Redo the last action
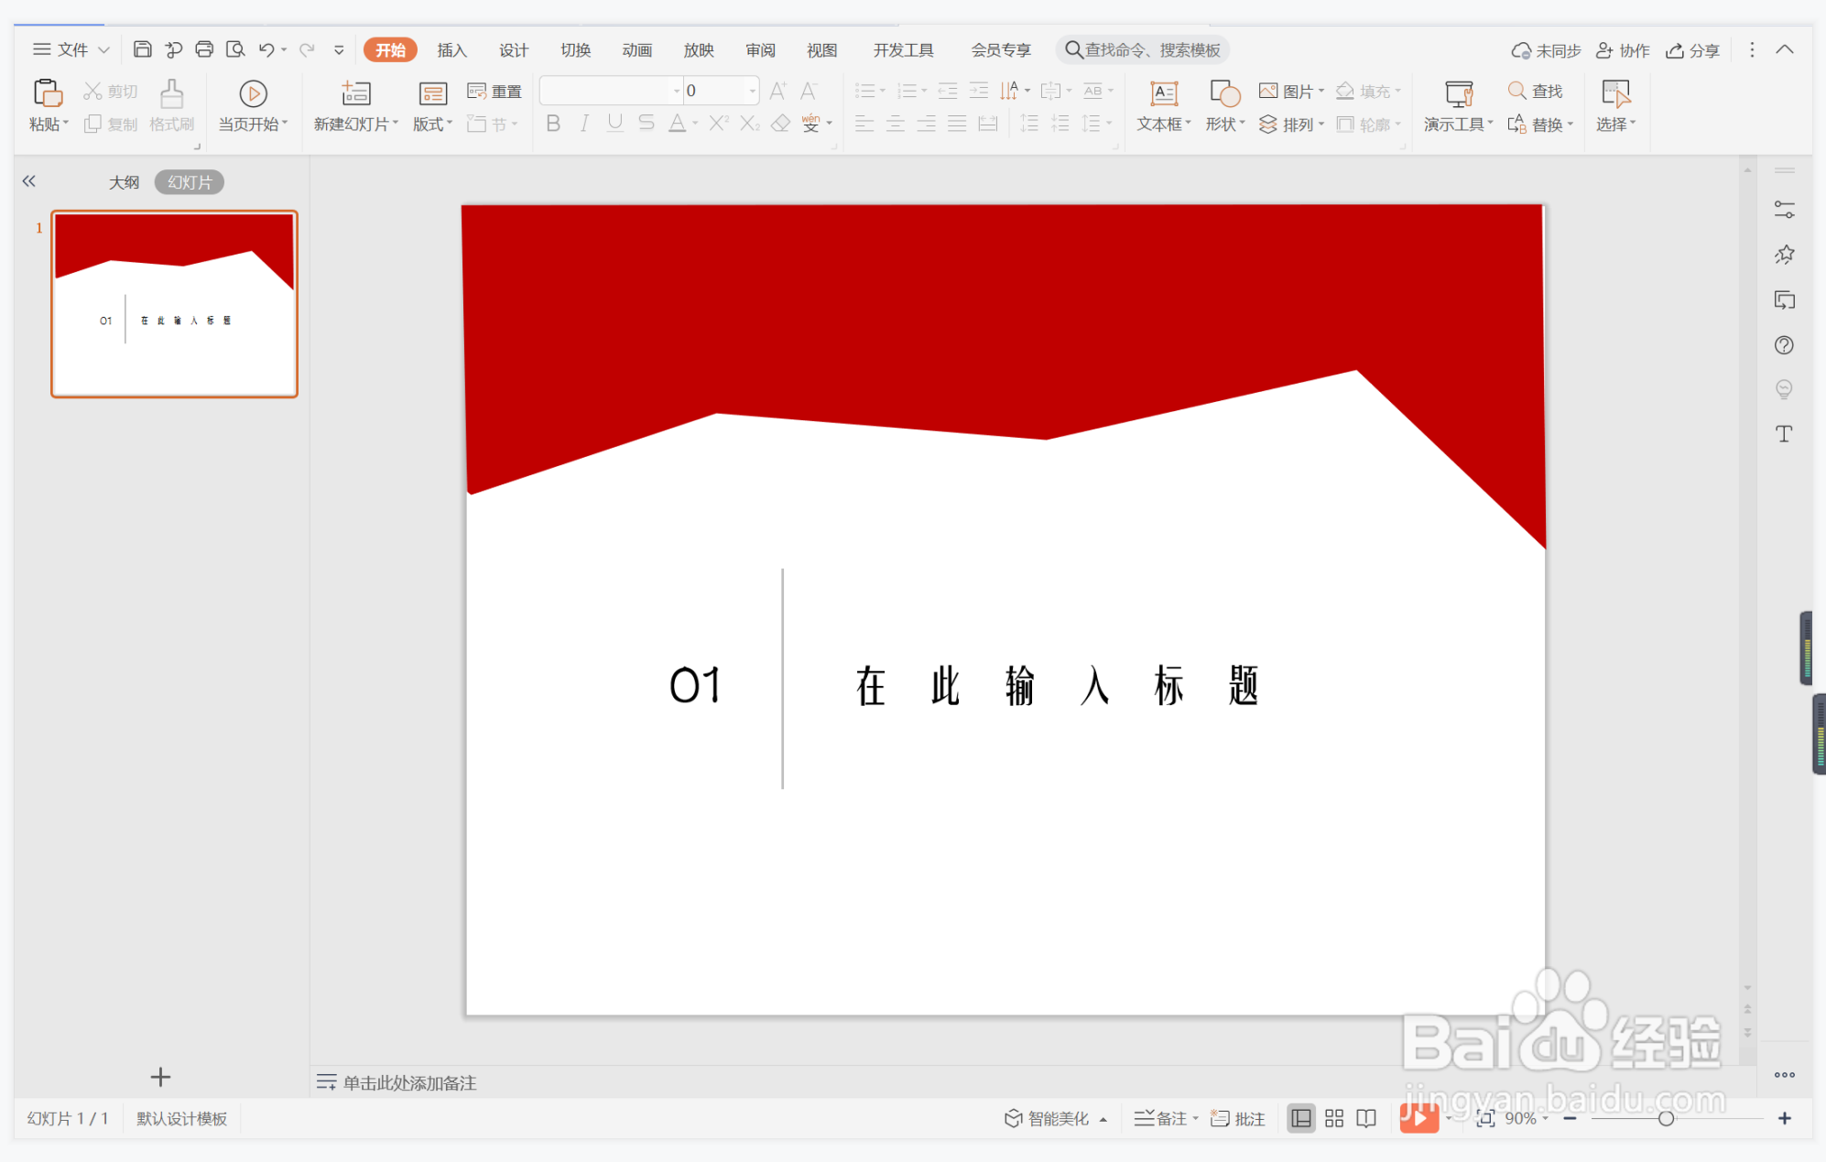Viewport: 1826px width, 1162px height. click(x=307, y=49)
